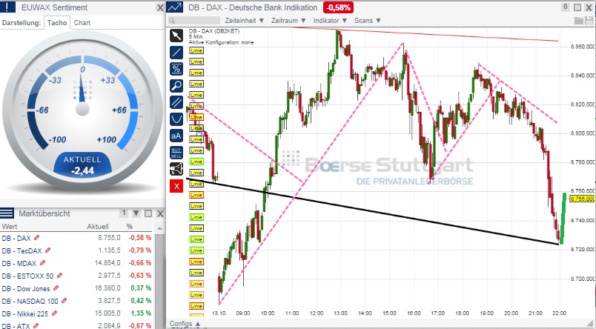Select the parallel channel lines tool

click(176, 102)
